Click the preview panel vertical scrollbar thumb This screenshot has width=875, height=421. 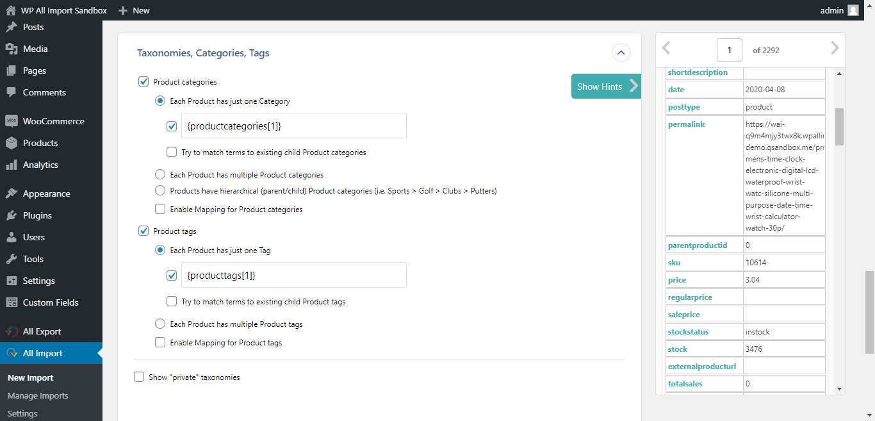(839, 126)
